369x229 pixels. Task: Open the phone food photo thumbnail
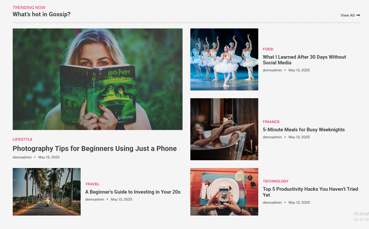click(224, 192)
